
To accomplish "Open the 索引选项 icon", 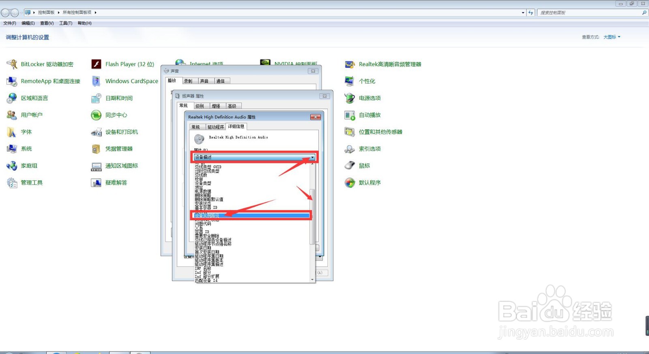I will (x=350, y=149).
